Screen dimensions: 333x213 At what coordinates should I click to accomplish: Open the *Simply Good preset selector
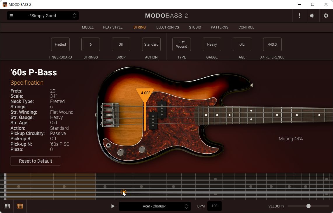[43, 16]
